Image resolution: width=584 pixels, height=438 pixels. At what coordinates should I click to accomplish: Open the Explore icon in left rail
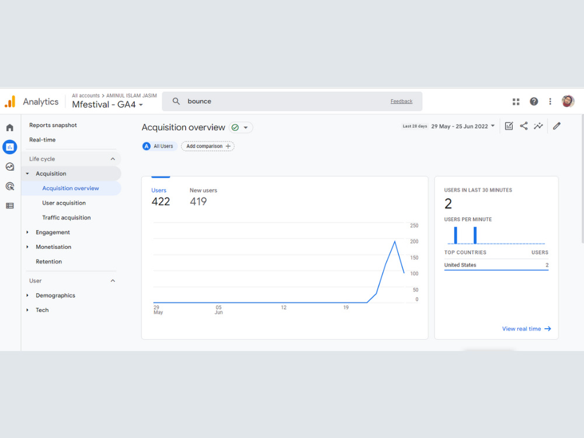10,167
